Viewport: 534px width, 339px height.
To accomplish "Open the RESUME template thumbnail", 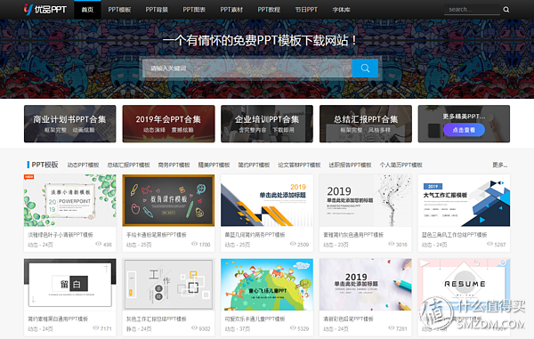I will pyautogui.click(x=464, y=285).
